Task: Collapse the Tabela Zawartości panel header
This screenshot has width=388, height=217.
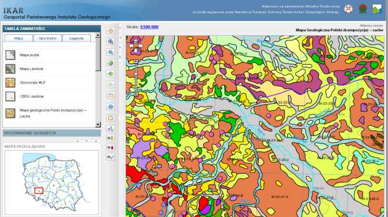Action: pyautogui.click(x=52, y=29)
